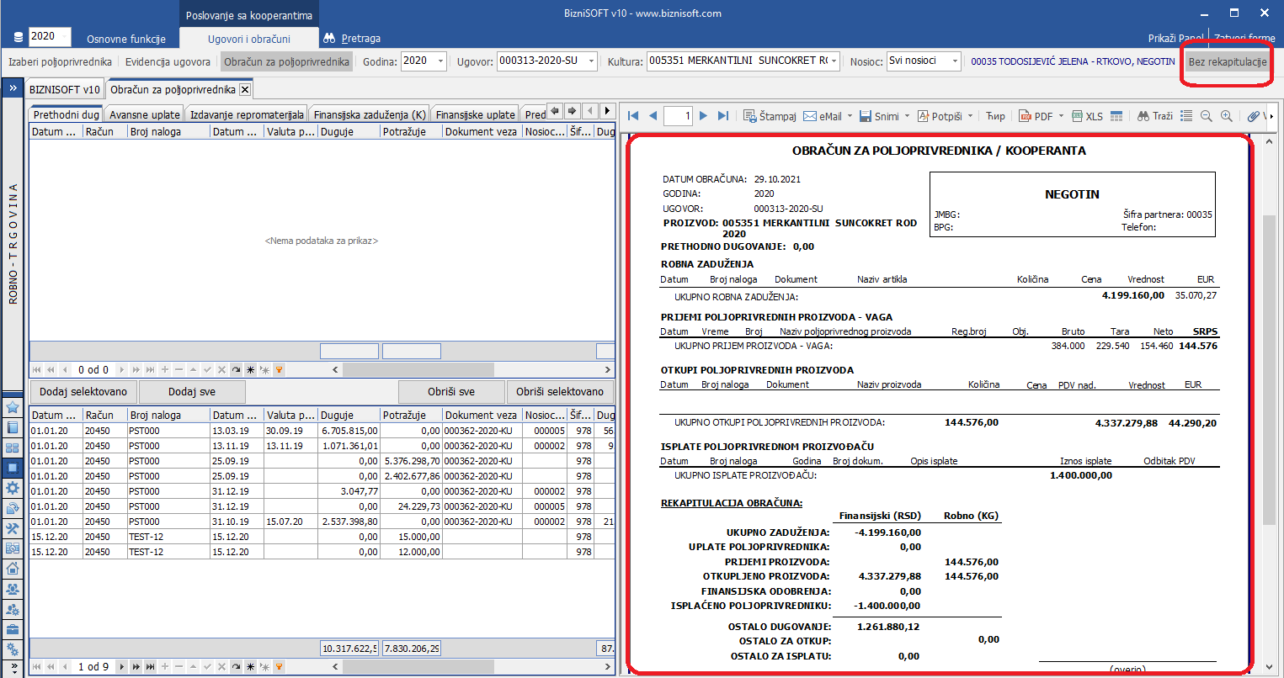Toggle the Bez rekapitulacije button
1284x678 pixels.
tap(1227, 61)
